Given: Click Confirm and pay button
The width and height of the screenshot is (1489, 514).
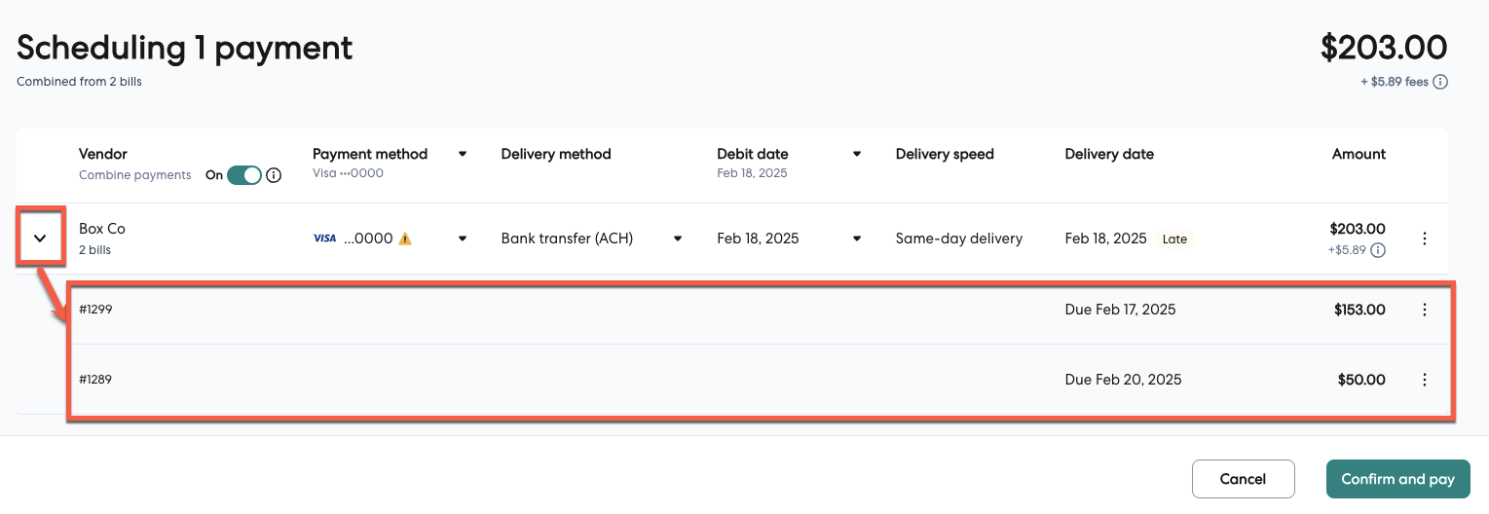Looking at the screenshot, I should (x=1397, y=479).
